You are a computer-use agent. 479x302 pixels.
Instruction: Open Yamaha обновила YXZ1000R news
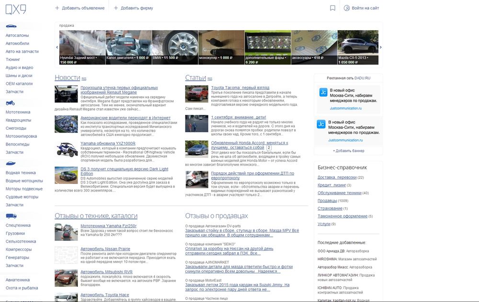(108, 143)
